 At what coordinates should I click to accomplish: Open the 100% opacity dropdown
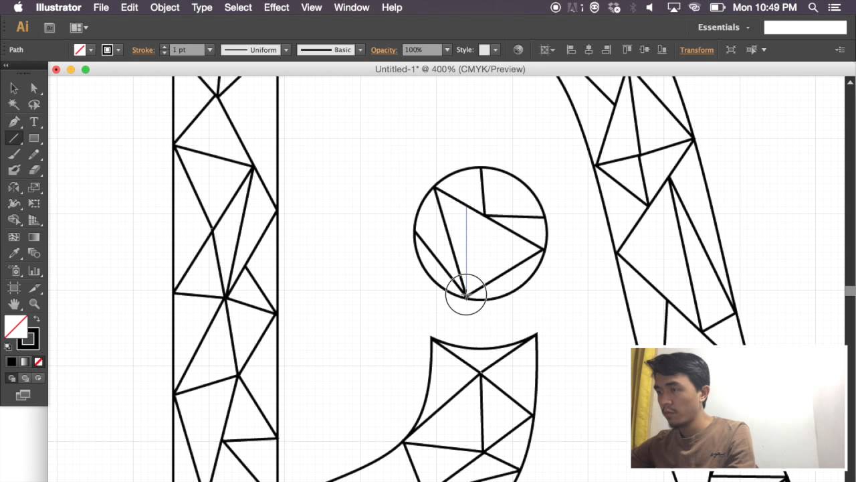click(x=447, y=50)
